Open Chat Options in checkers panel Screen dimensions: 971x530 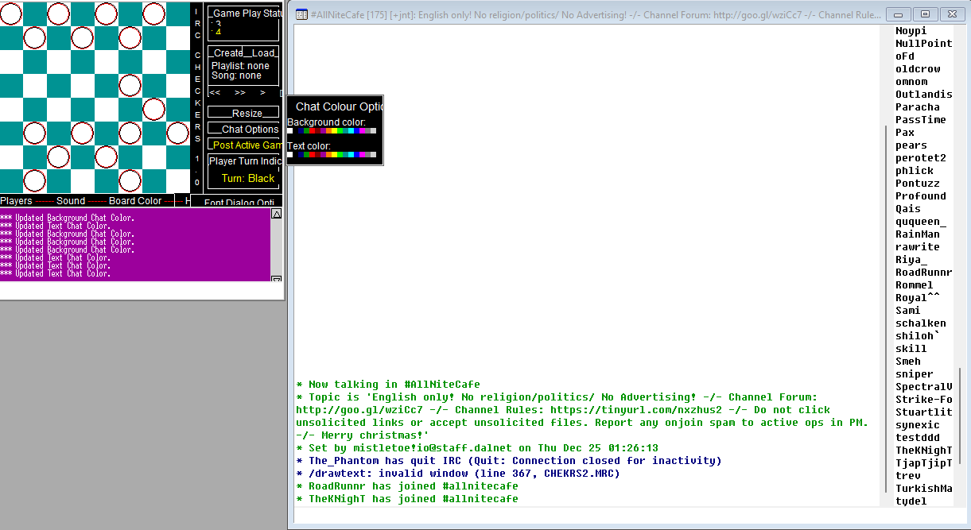(x=243, y=130)
